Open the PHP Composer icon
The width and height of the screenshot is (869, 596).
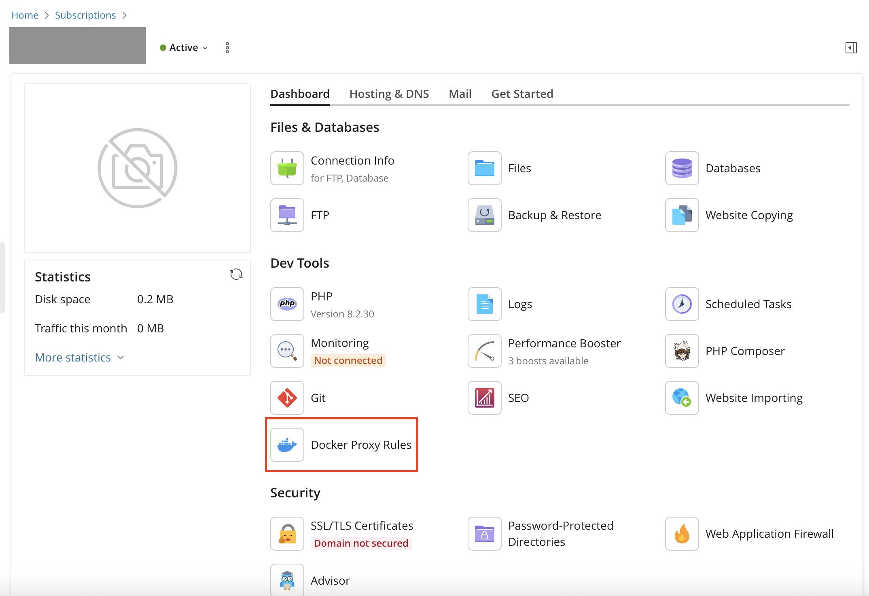(682, 351)
